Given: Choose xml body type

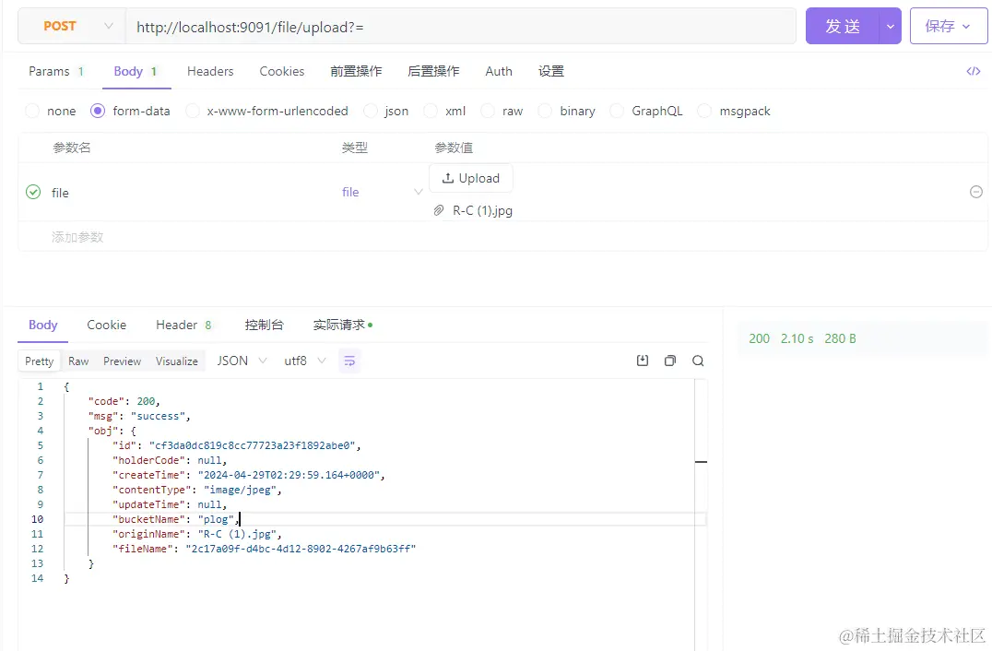Looking at the screenshot, I should (444, 111).
